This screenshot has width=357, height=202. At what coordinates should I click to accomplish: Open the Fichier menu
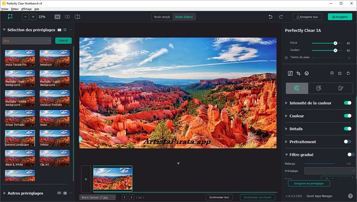[5, 9]
